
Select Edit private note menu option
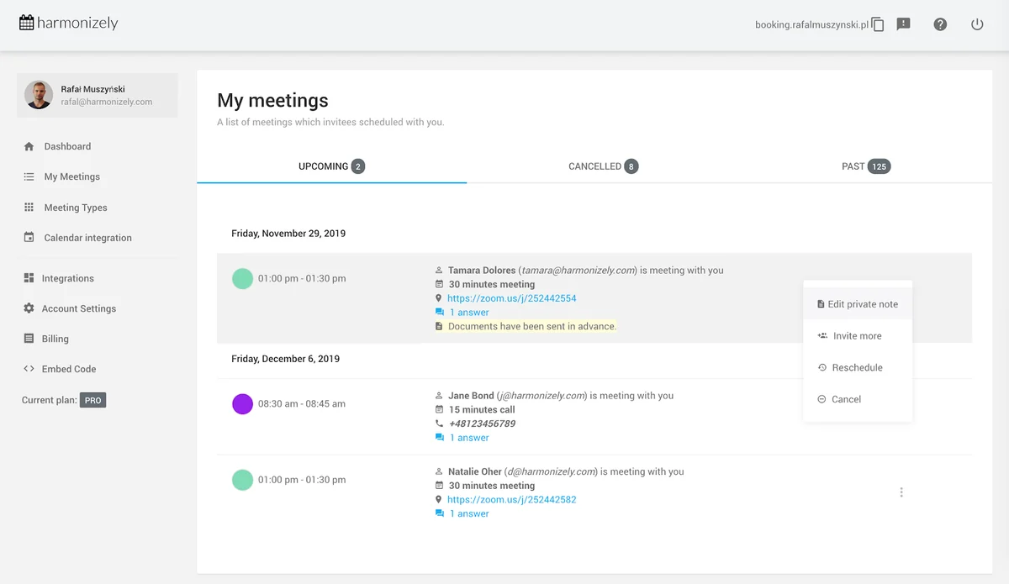(x=857, y=304)
